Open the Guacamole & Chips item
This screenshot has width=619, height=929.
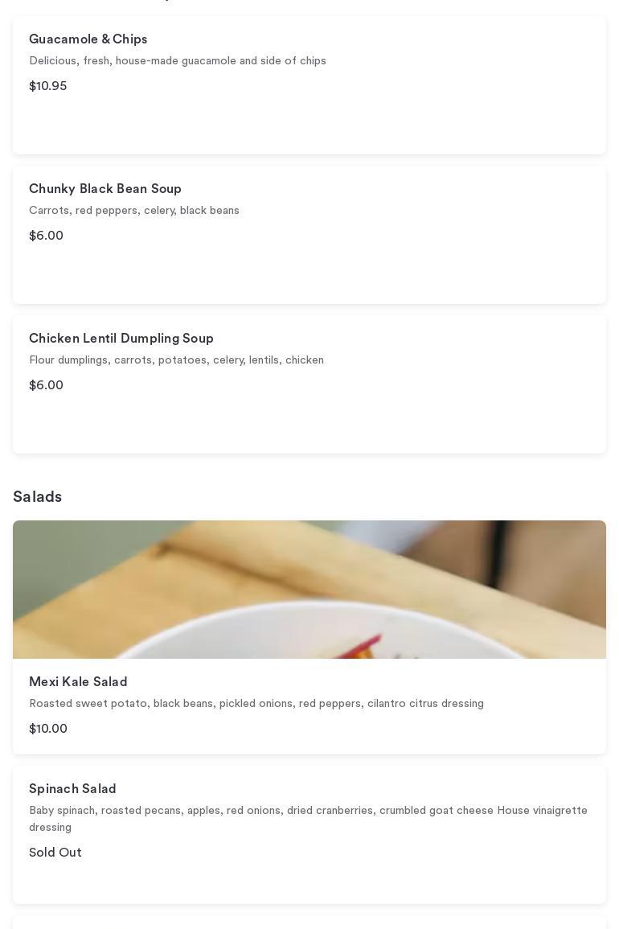point(88,39)
